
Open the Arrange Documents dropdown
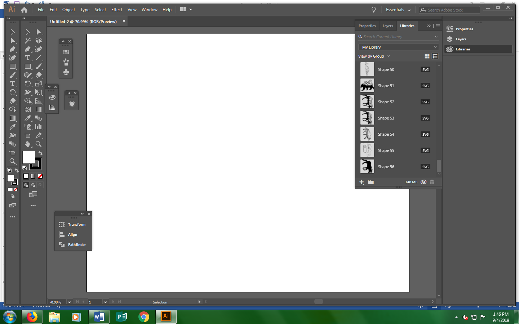186,9
